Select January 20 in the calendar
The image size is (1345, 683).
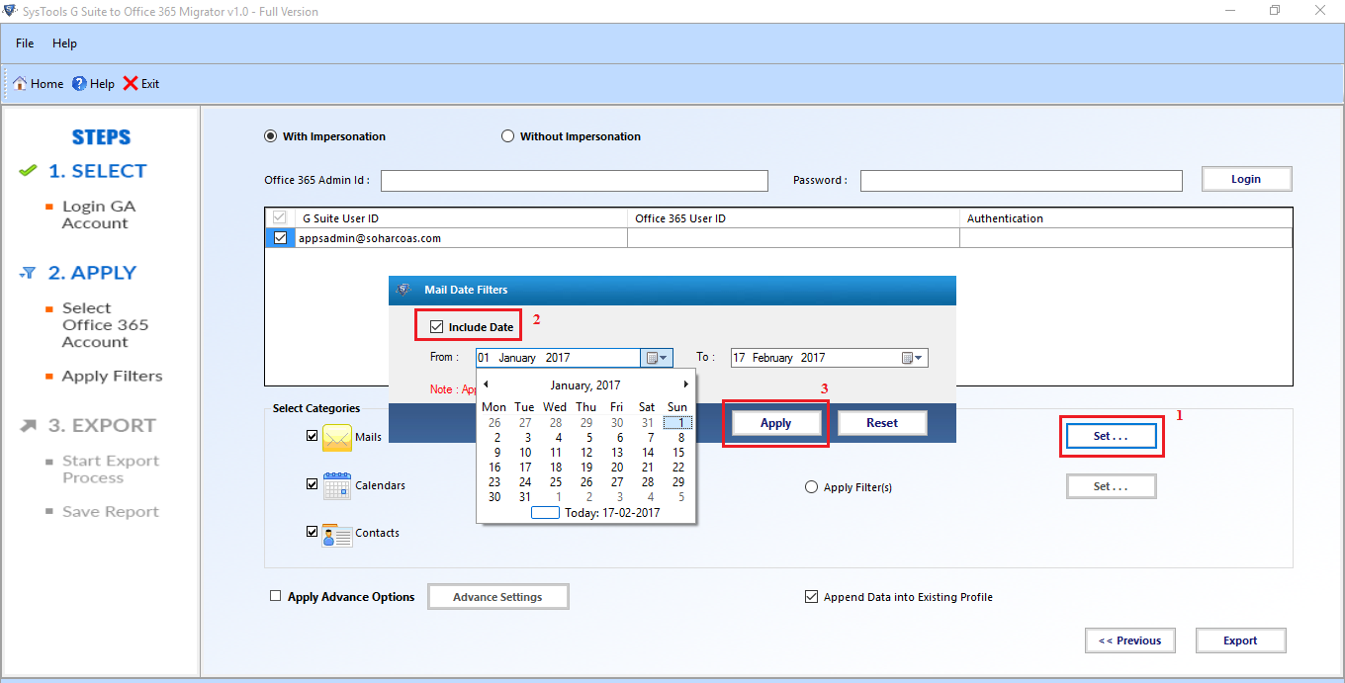pyautogui.click(x=617, y=468)
